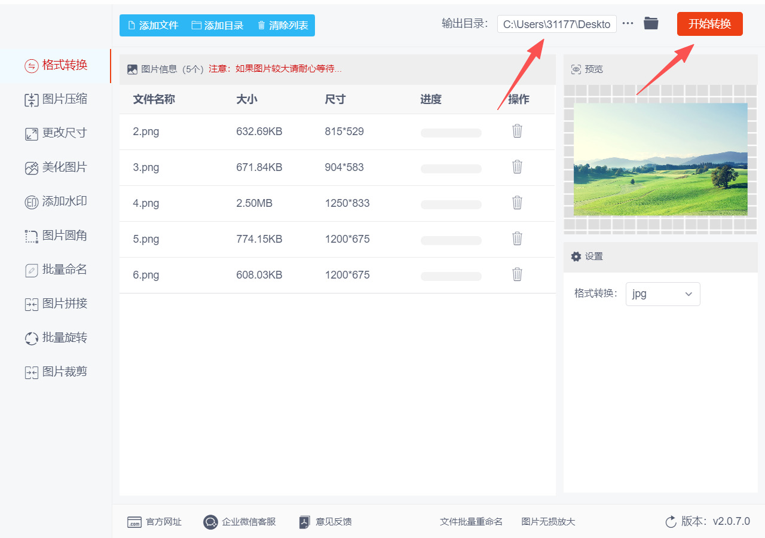The height and width of the screenshot is (538, 765).
Task: Click the three-dot browse button
Action: [628, 24]
